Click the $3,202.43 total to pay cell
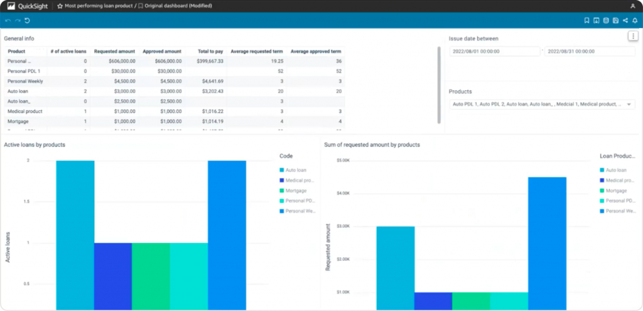The image size is (643, 311). coord(213,92)
